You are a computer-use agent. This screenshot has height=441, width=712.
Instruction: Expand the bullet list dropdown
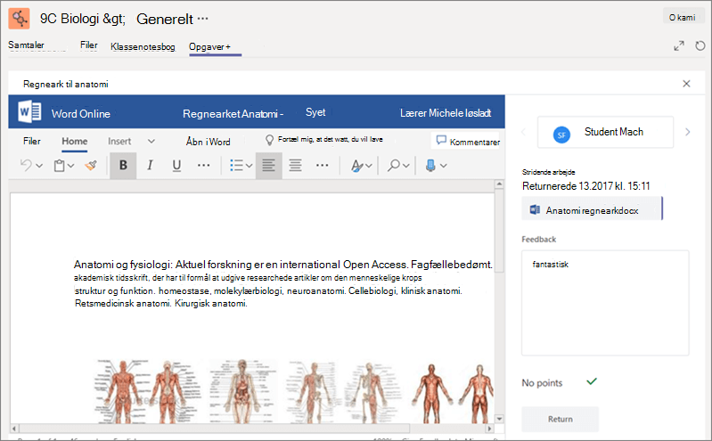(250, 166)
